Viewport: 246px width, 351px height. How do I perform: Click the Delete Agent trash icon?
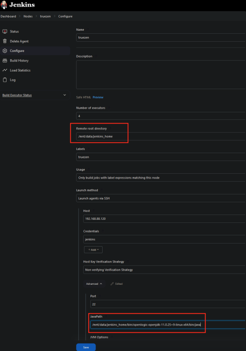[x=5, y=41]
